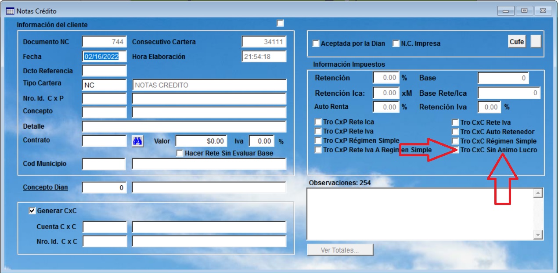Toggle N.C. Impresa checkbox
The width and height of the screenshot is (558, 273).
(x=396, y=43)
